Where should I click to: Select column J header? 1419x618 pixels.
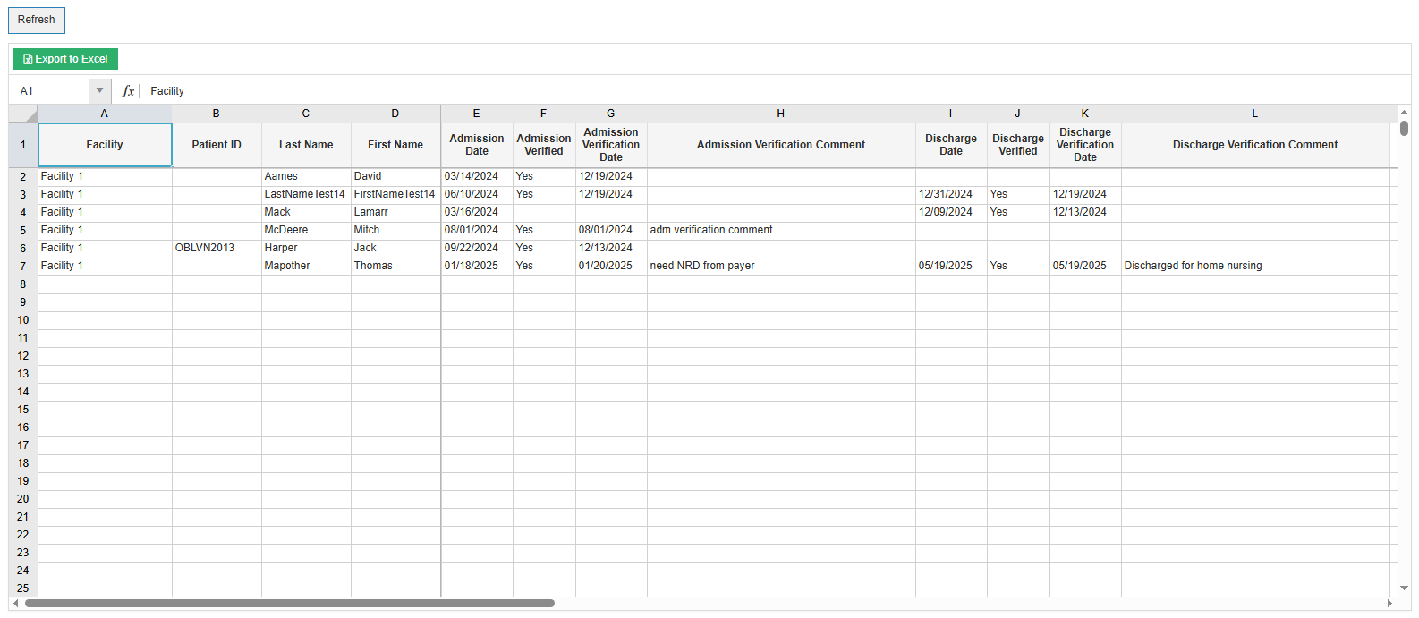1018,114
